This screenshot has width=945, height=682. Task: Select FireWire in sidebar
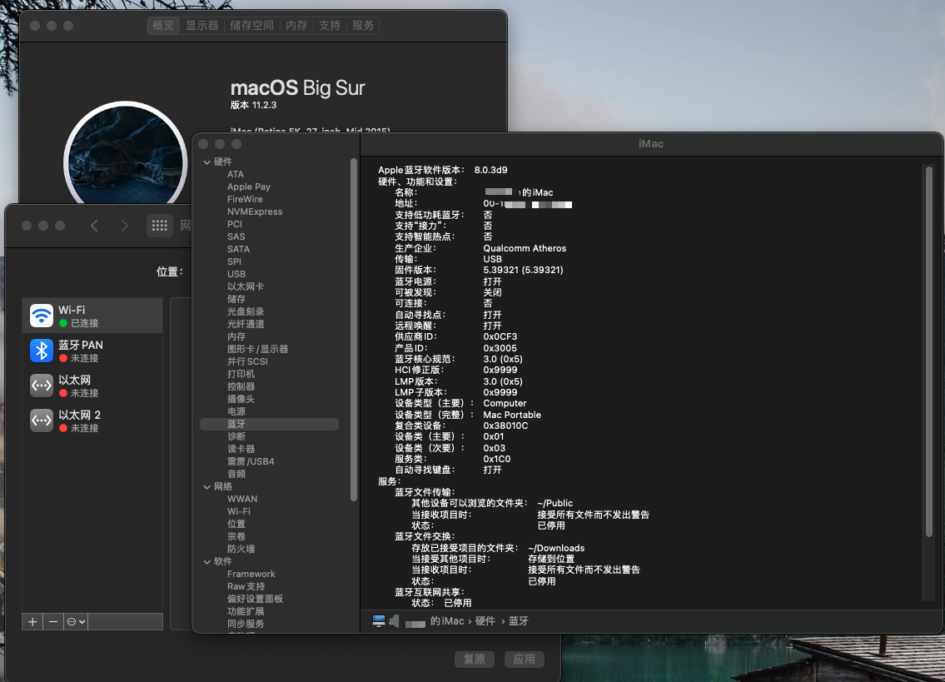point(245,199)
